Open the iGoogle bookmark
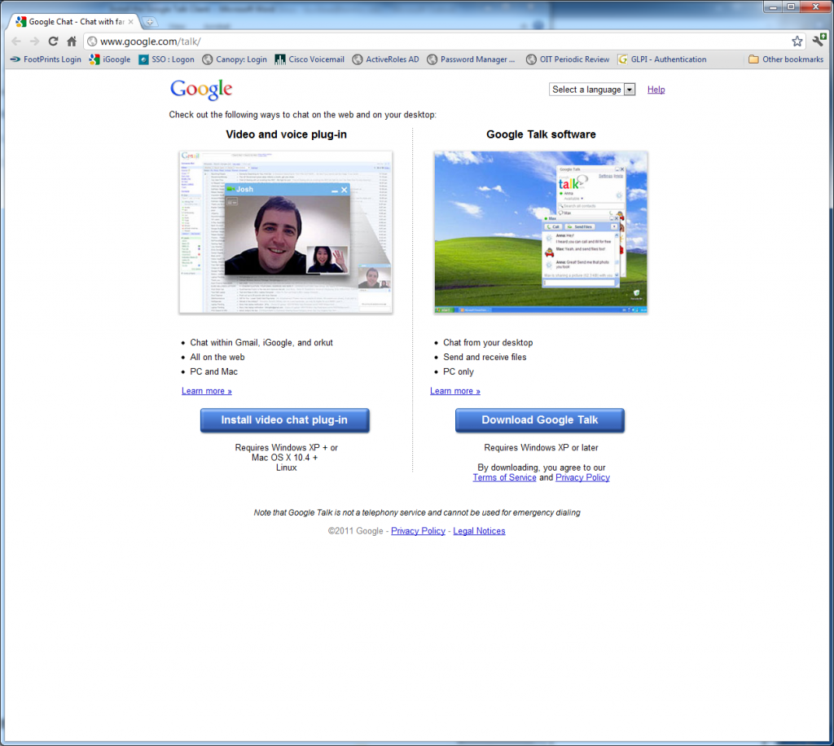The height and width of the screenshot is (746, 834). pos(108,59)
